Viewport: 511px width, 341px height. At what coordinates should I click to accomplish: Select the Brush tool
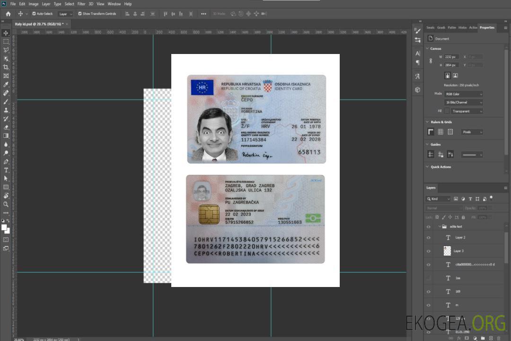[x=6, y=101]
